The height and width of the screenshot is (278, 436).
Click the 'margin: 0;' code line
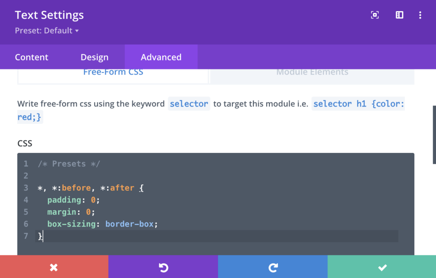(71, 212)
